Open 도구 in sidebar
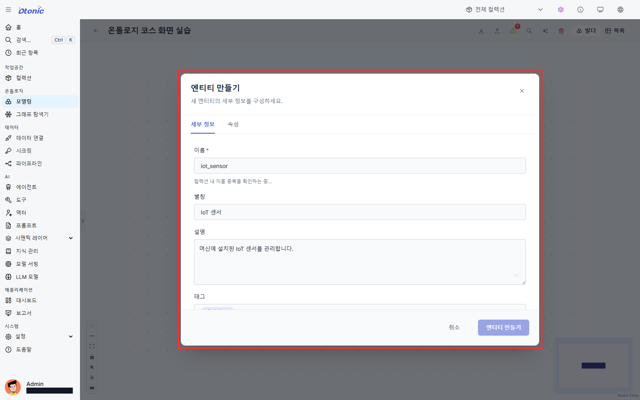This screenshot has width=640, height=400. click(40, 200)
